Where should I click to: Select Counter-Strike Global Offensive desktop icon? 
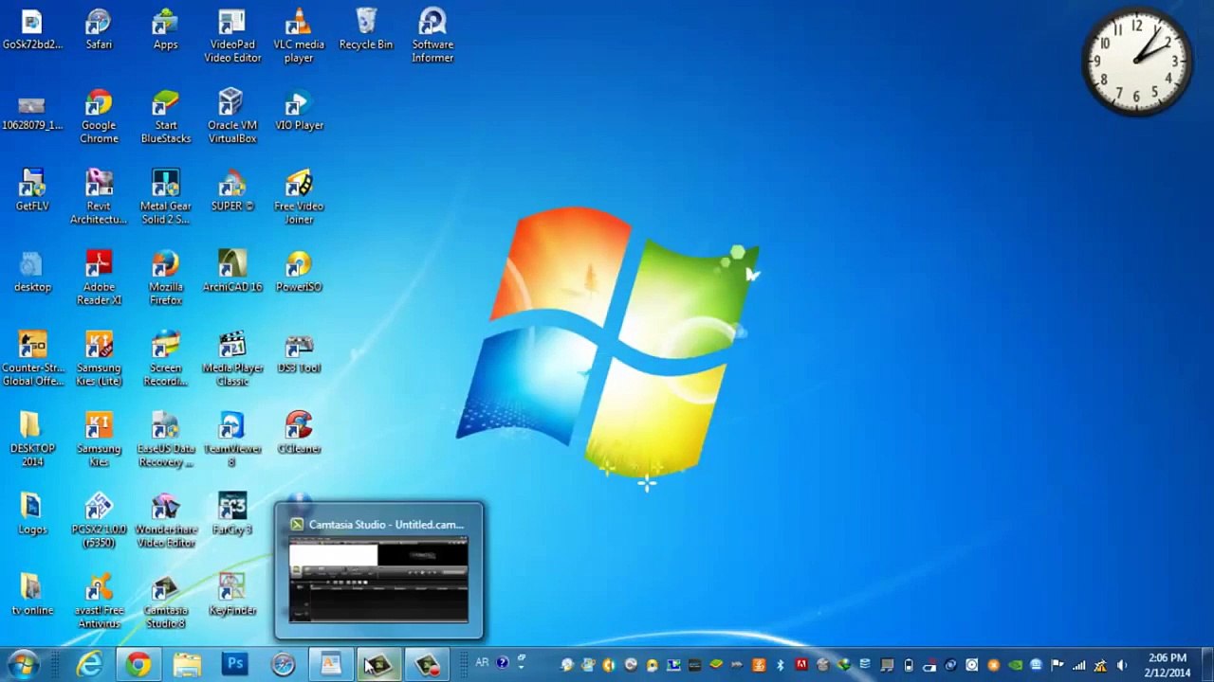(32, 359)
